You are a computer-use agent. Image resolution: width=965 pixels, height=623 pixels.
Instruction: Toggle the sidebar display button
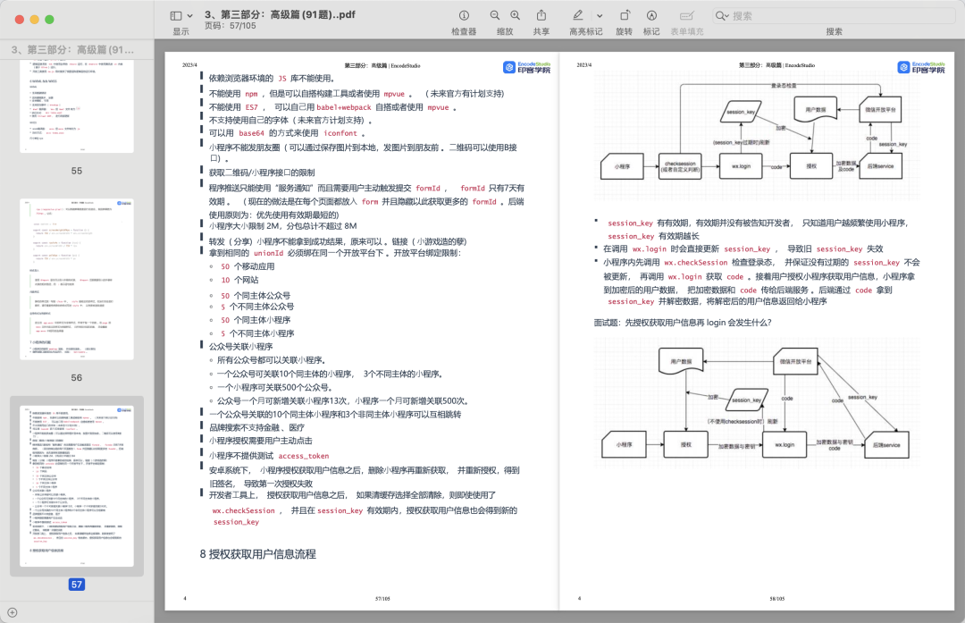point(176,16)
